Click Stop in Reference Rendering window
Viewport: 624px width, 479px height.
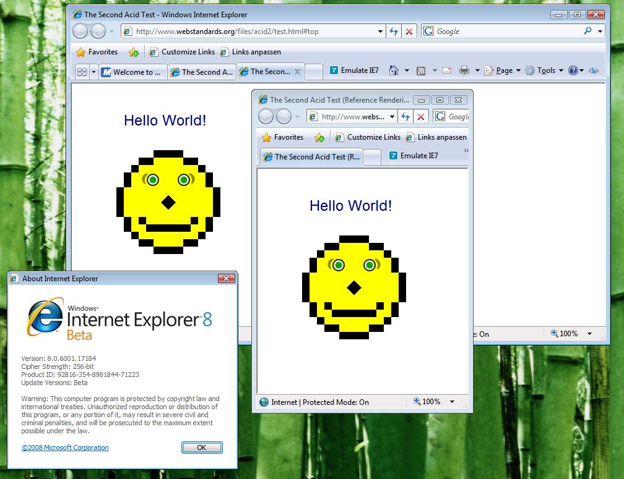click(x=421, y=117)
